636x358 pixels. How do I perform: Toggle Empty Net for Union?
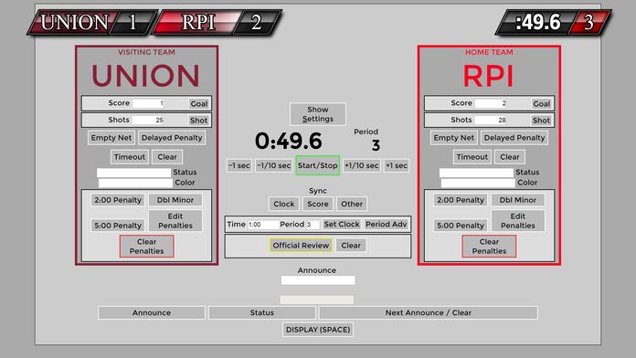click(111, 138)
